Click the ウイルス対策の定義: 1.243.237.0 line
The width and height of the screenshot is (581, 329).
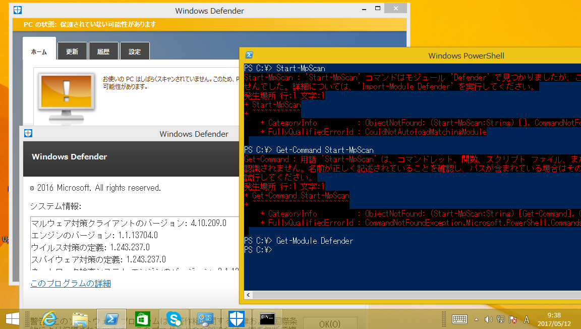[x=90, y=247]
